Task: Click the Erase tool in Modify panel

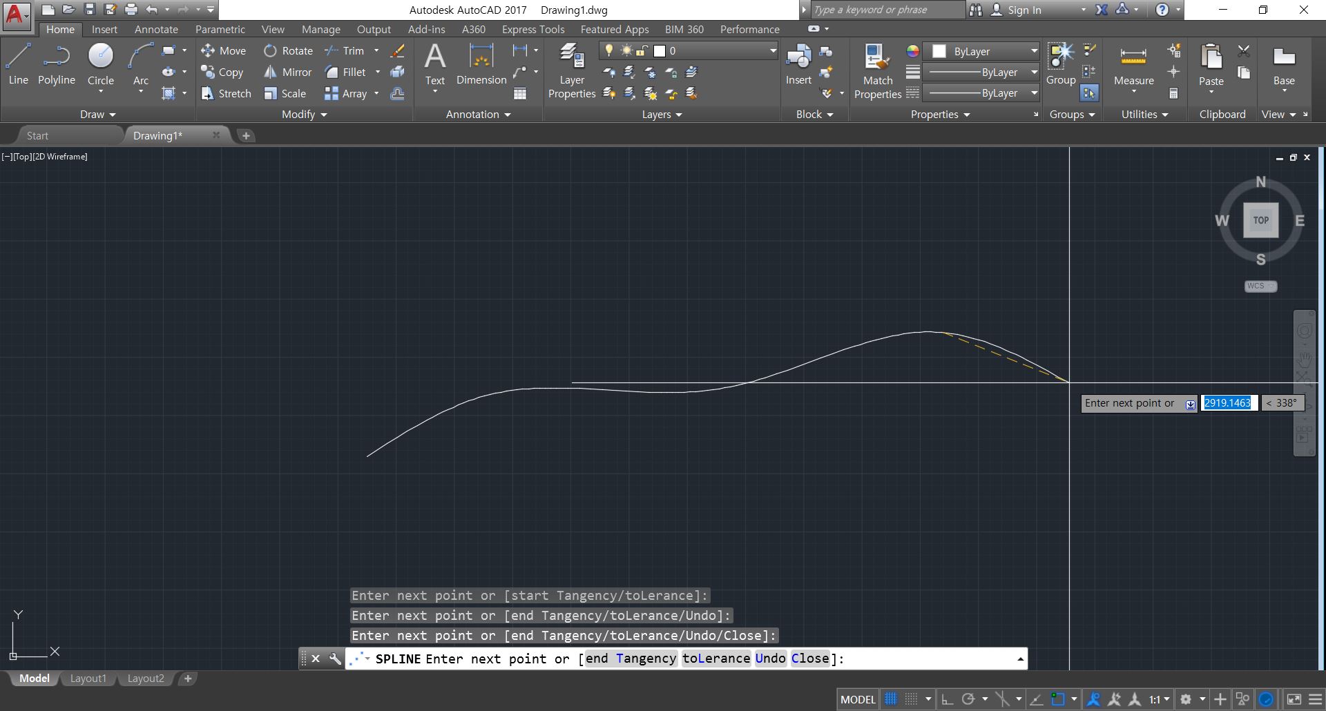Action: pos(397,50)
